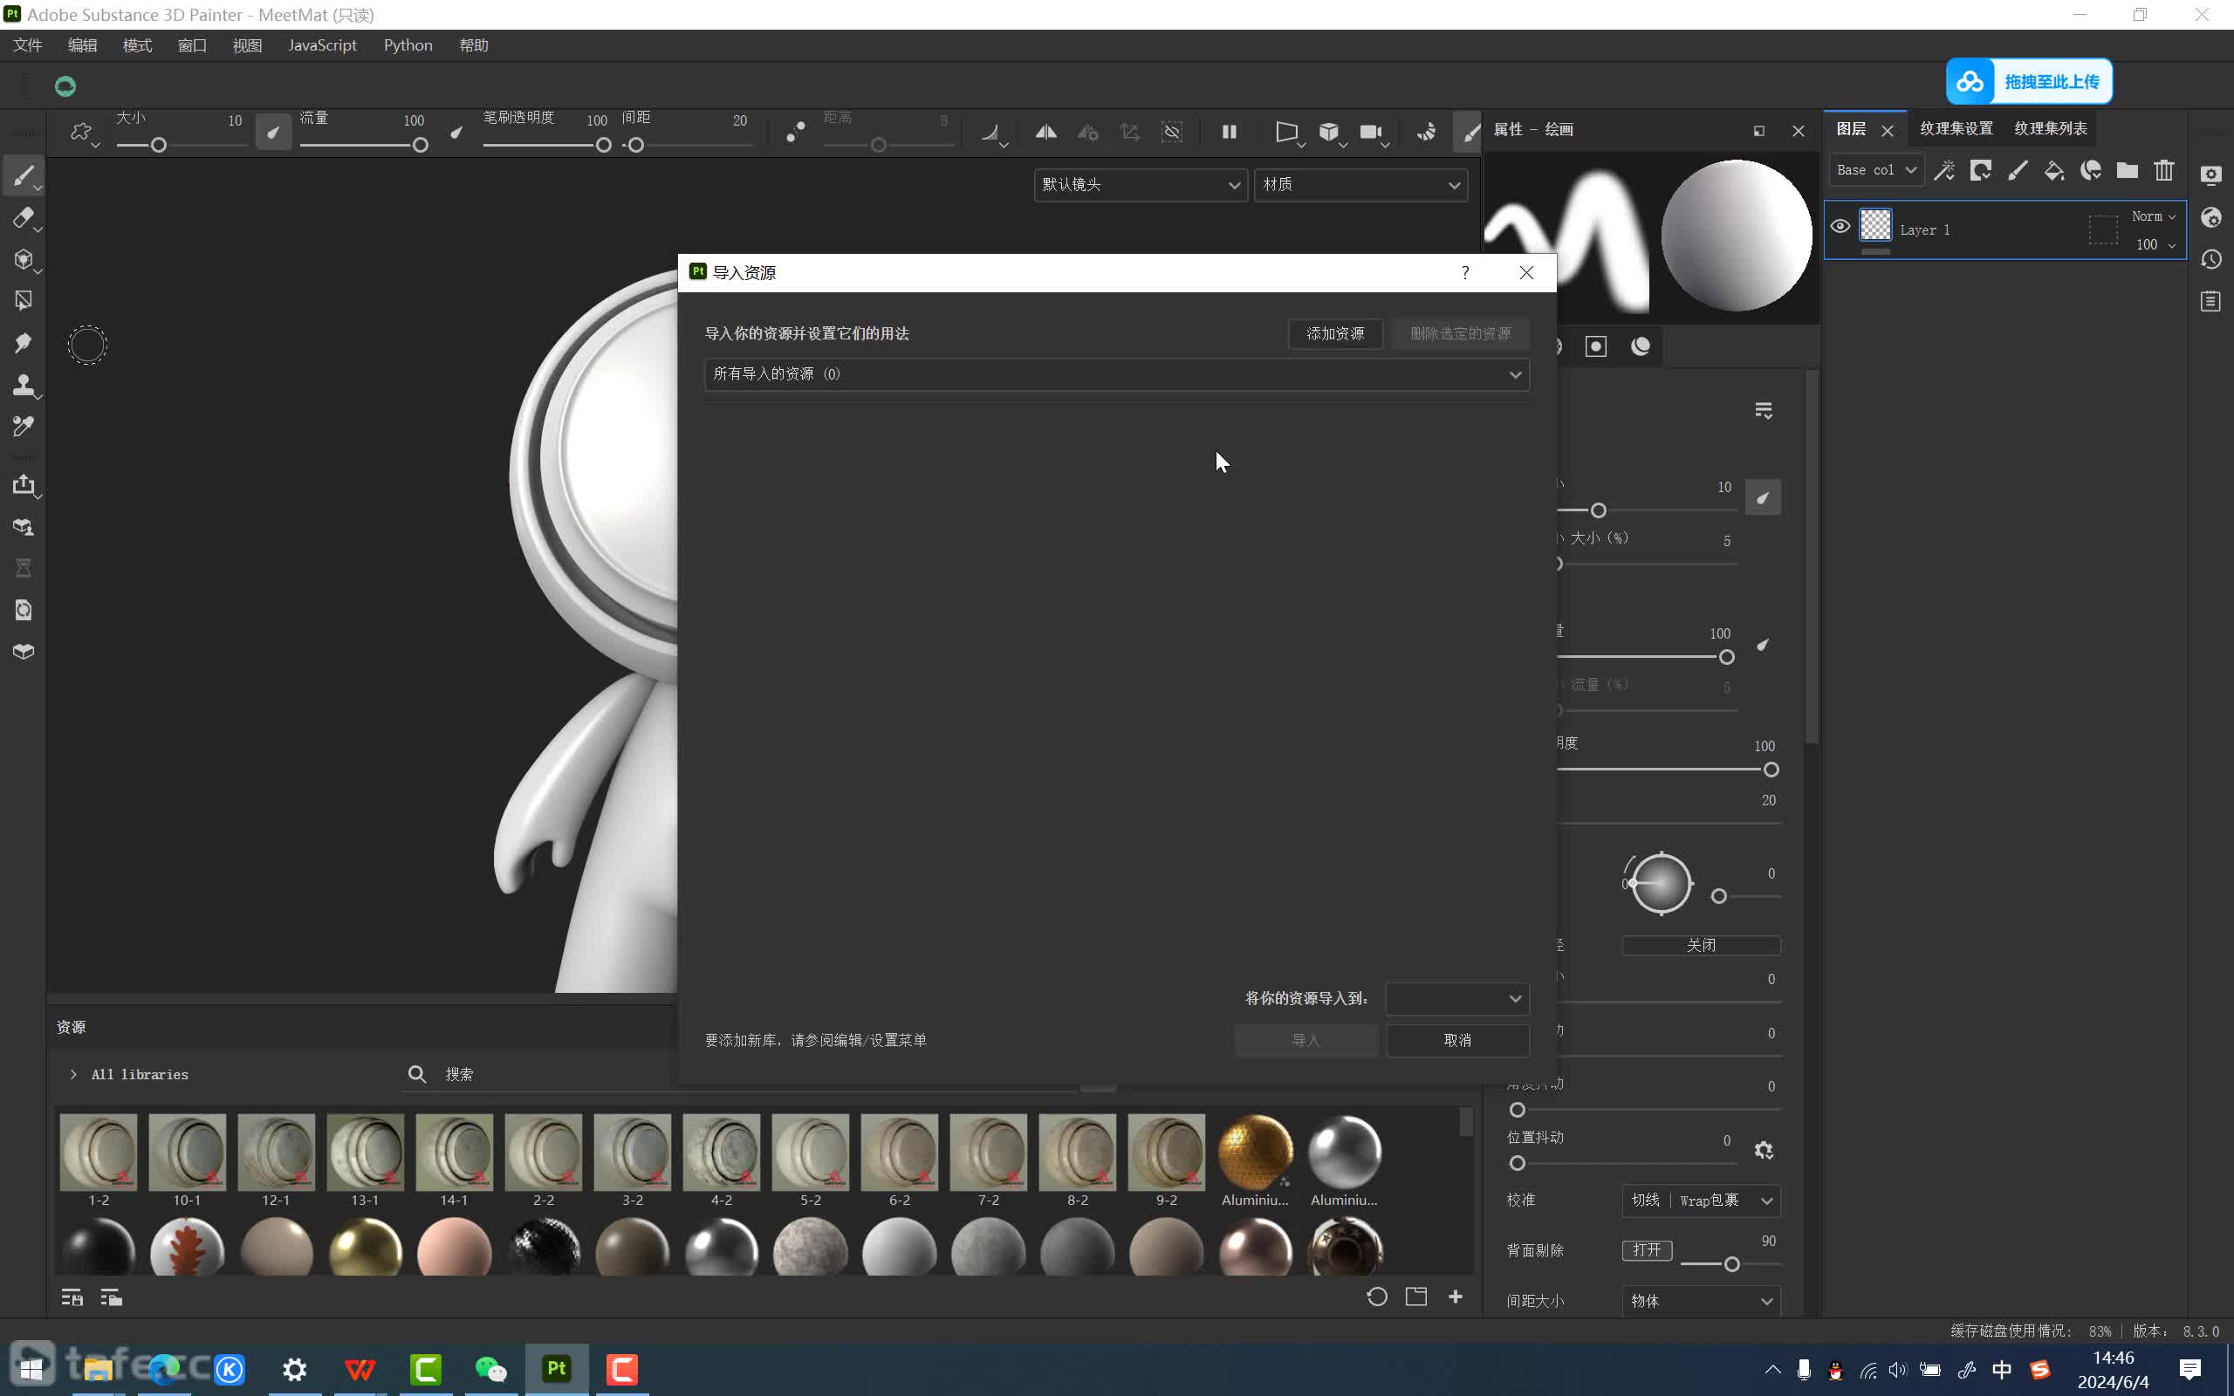Click 取消 in import dialog
Viewport: 2234px width, 1396px height.
(x=1456, y=1041)
